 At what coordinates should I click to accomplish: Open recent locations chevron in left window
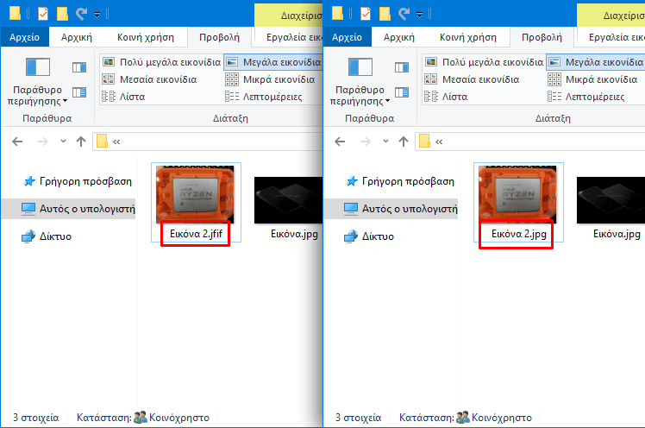click(63, 142)
